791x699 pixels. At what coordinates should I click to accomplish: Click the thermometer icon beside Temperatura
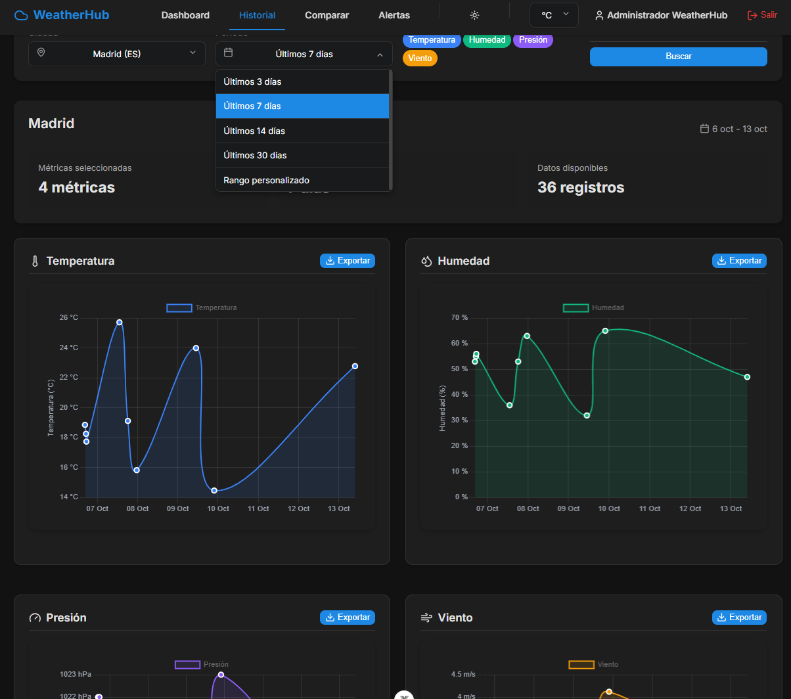tap(35, 261)
